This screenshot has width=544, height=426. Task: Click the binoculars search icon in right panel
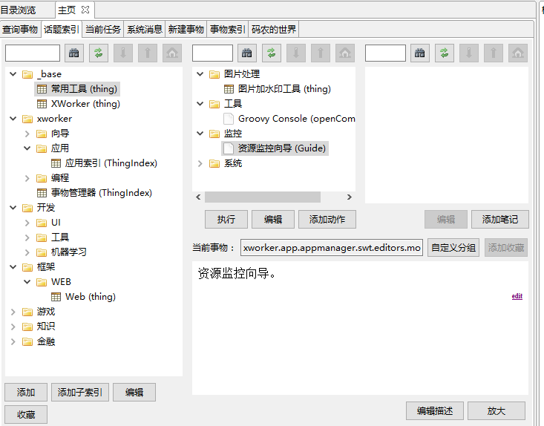(420, 53)
